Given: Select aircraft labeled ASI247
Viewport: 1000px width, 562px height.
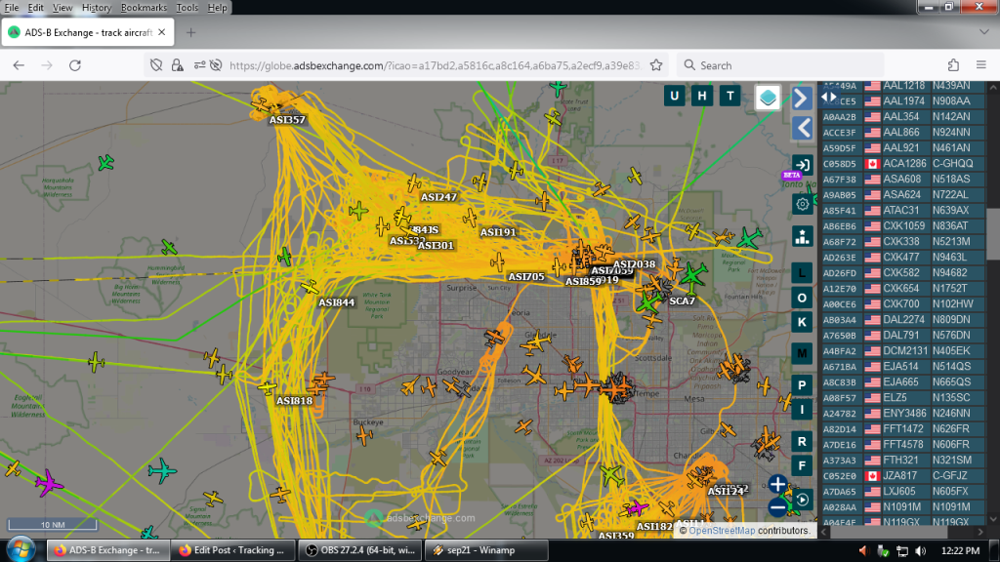Looking at the screenshot, I should click(438, 197).
